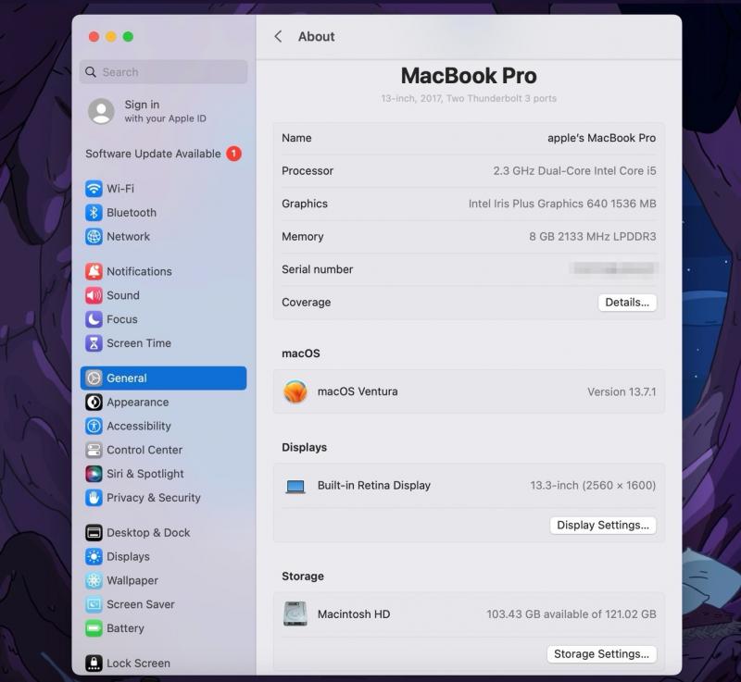Click 103.43 GB available of 121.02 GB
Screen dimensions: 741x682
pos(571,614)
